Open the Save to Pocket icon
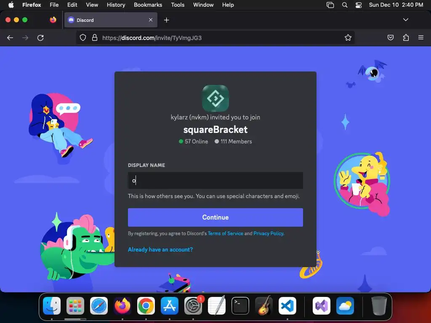The height and width of the screenshot is (323, 431). coord(390,37)
